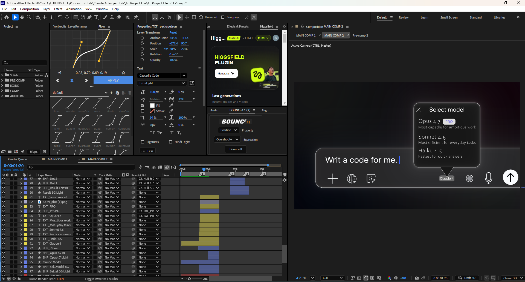Viewport: 525px width, 282px height.
Task: Select the Hand tool
Action: pyautogui.click(x=22, y=17)
